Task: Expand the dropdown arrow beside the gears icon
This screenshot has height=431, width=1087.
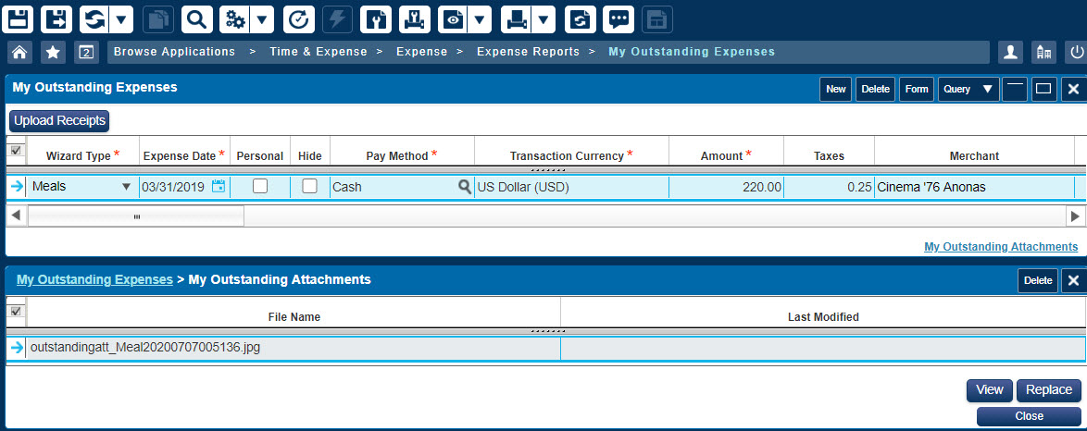Action: click(x=262, y=18)
